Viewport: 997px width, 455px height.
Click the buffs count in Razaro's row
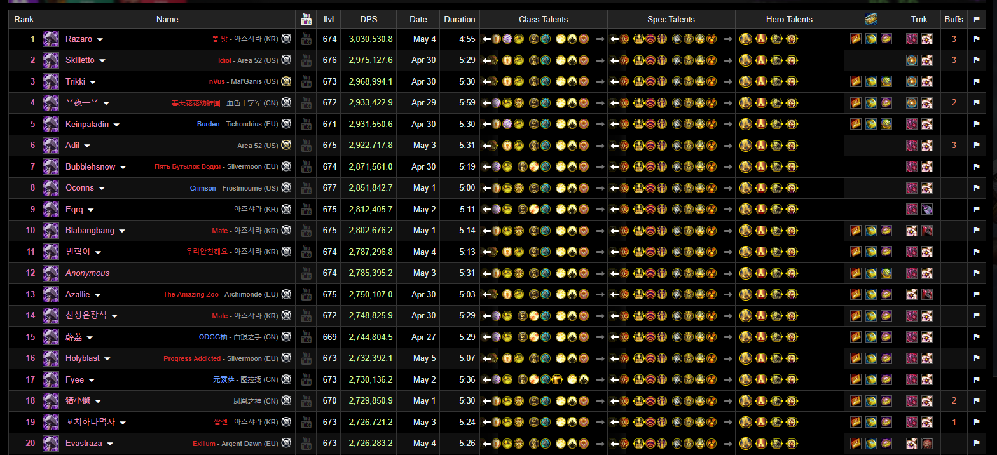[x=954, y=39]
